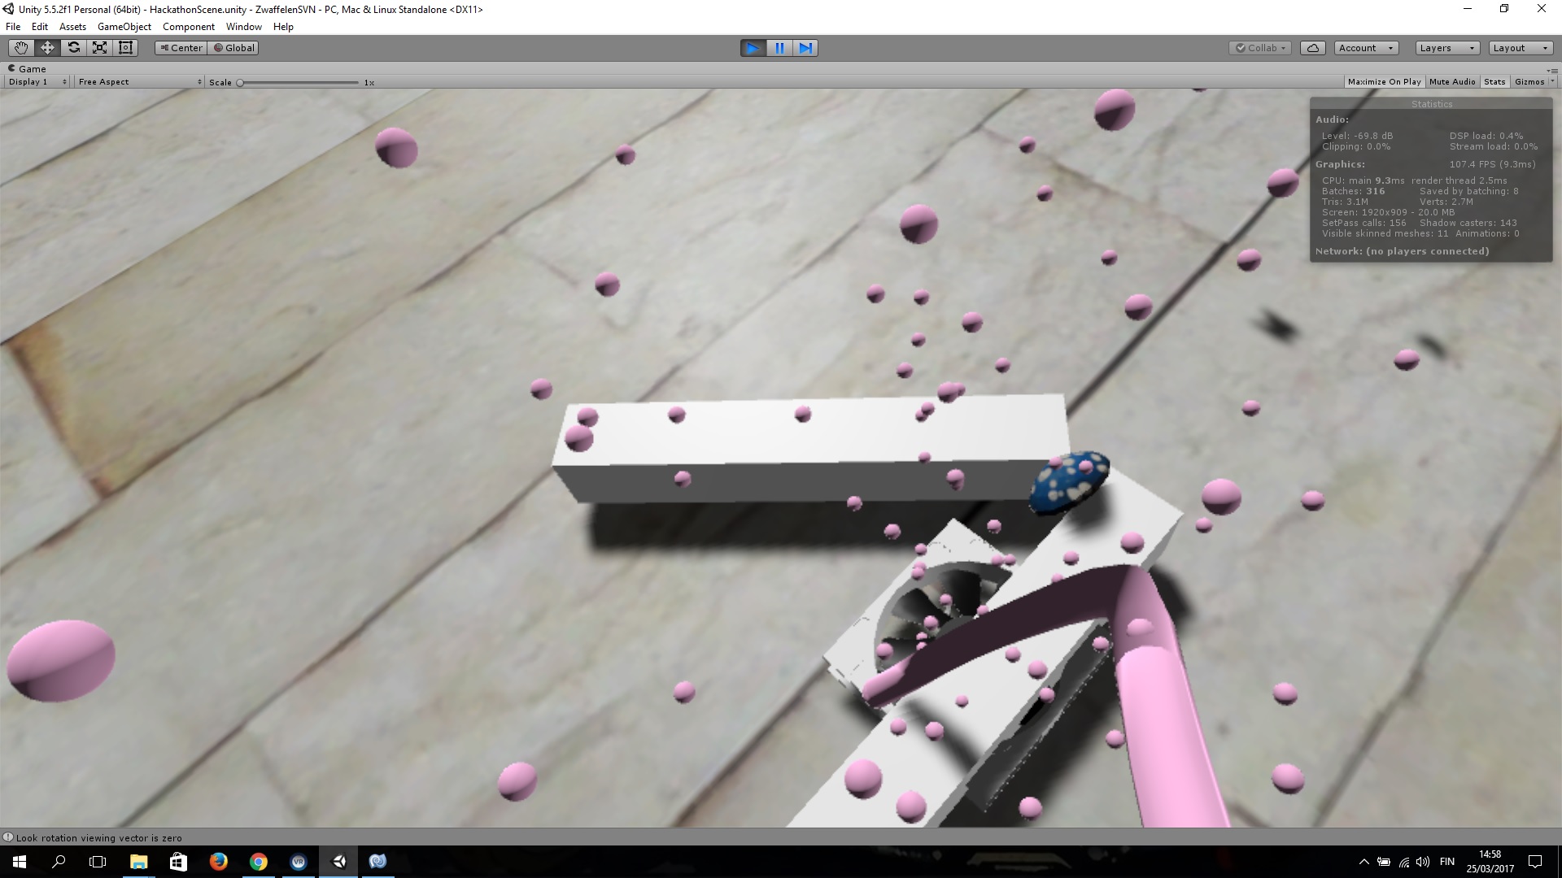Hide the Stats overlay
This screenshot has height=878, width=1562.
click(x=1494, y=81)
